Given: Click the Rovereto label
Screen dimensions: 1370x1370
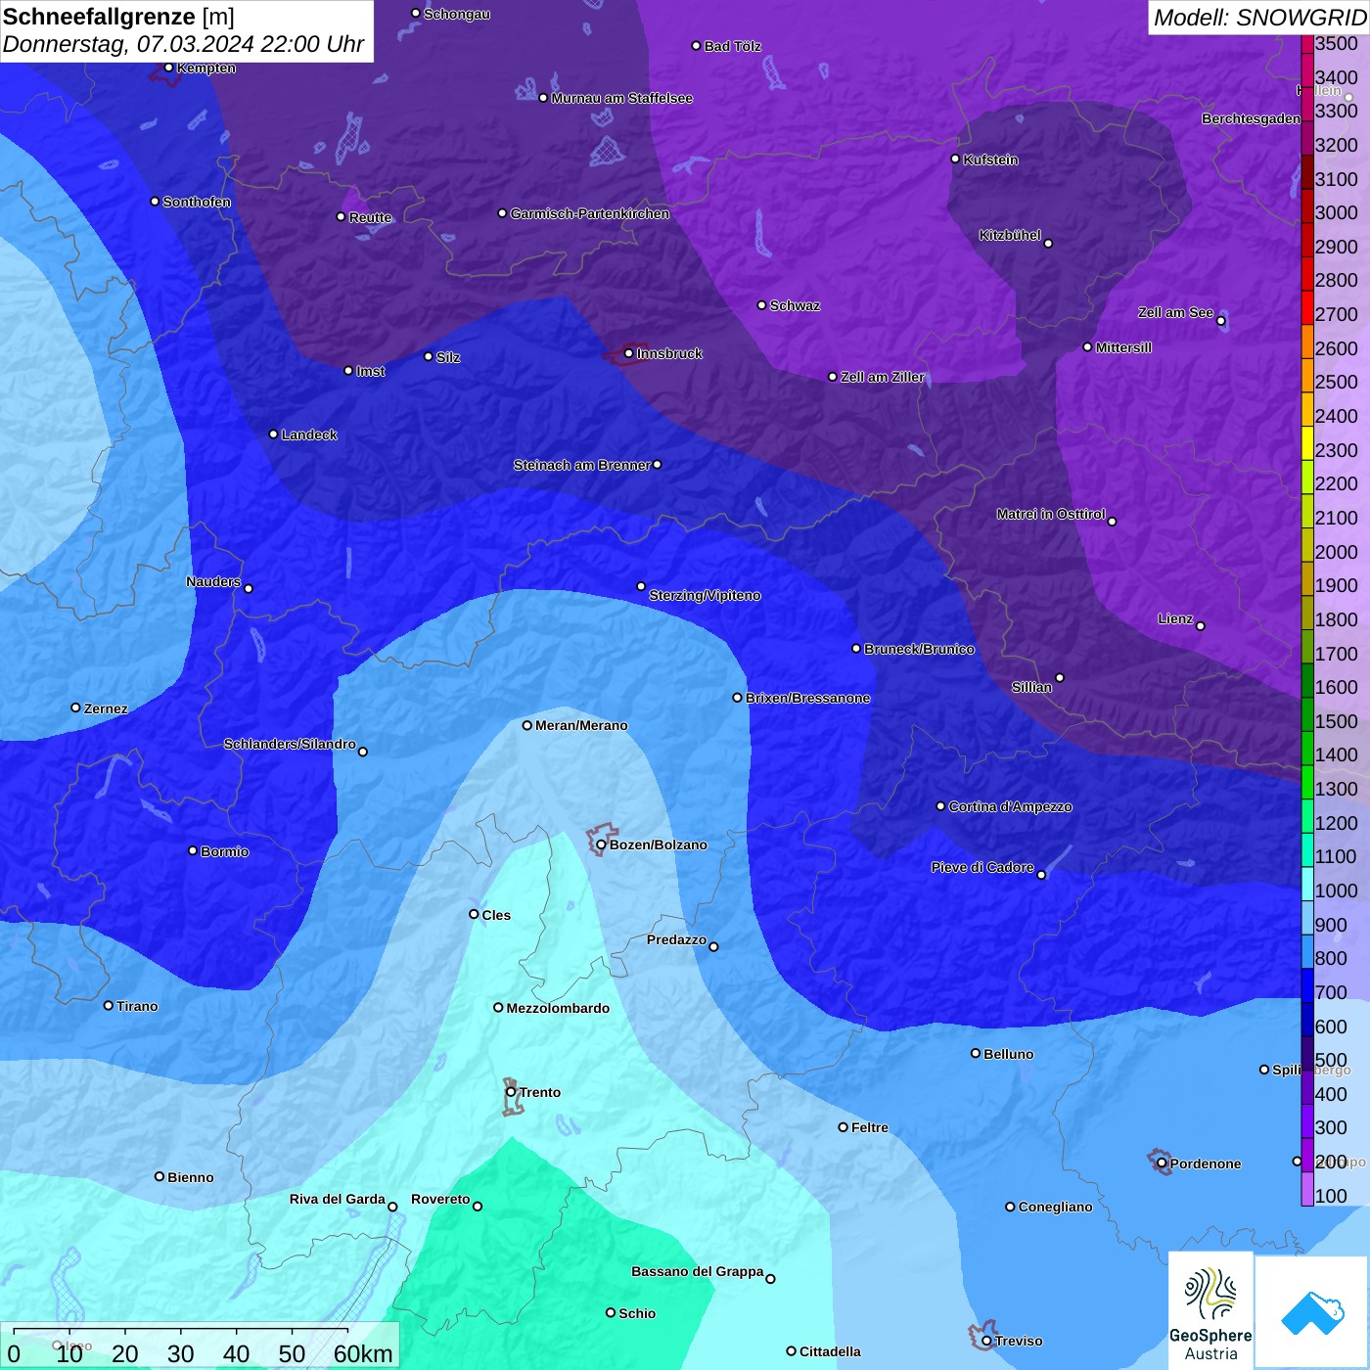Looking at the screenshot, I should click(x=440, y=1199).
